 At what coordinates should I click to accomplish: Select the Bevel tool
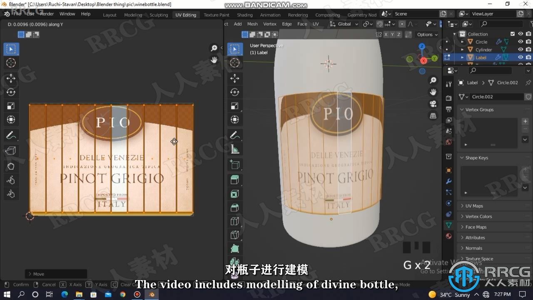click(x=235, y=207)
